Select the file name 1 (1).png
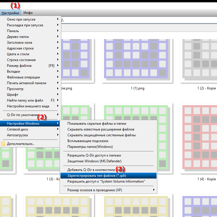Viewport: 217px width, 217px height. click(137, 88)
